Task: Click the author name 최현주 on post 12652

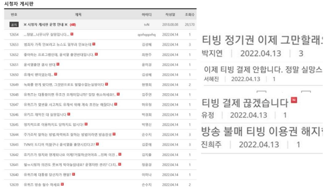Action: pos(147,54)
